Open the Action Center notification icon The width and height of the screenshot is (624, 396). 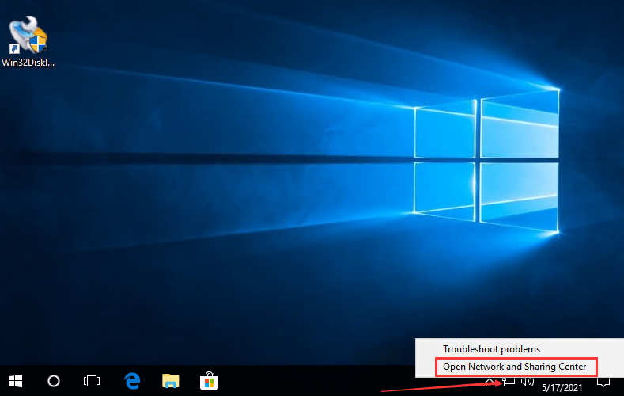pos(603,383)
